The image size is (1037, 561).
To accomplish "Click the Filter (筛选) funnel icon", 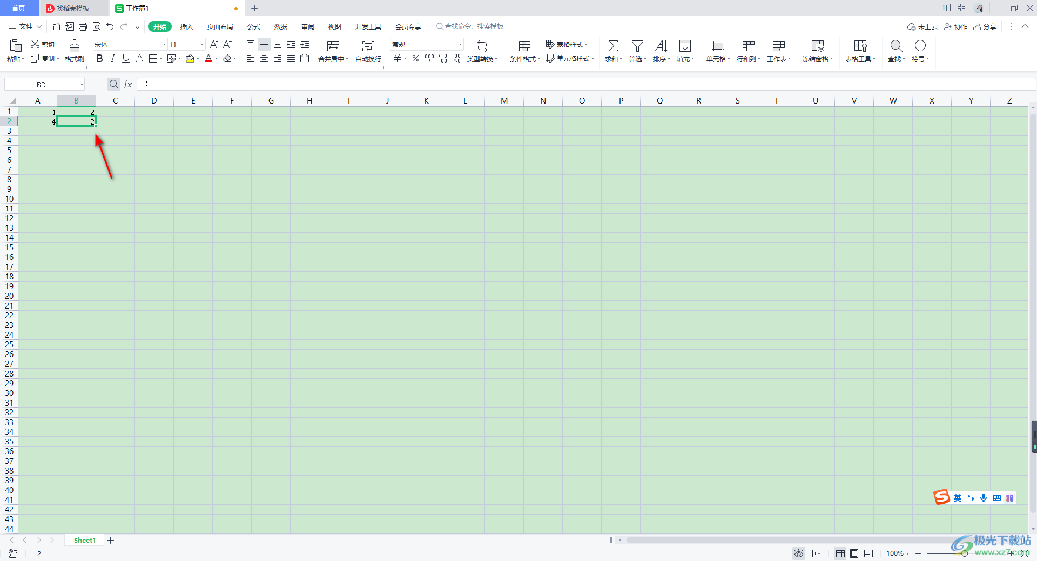I will 637,46.
